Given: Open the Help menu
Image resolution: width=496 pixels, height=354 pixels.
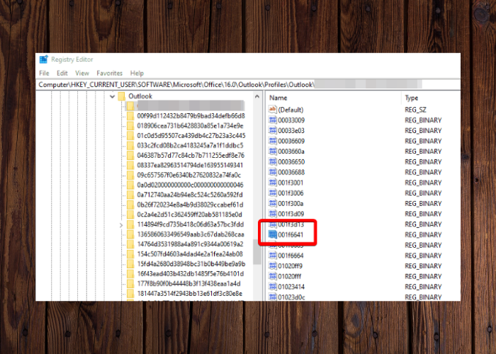Looking at the screenshot, I should (137, 73).
